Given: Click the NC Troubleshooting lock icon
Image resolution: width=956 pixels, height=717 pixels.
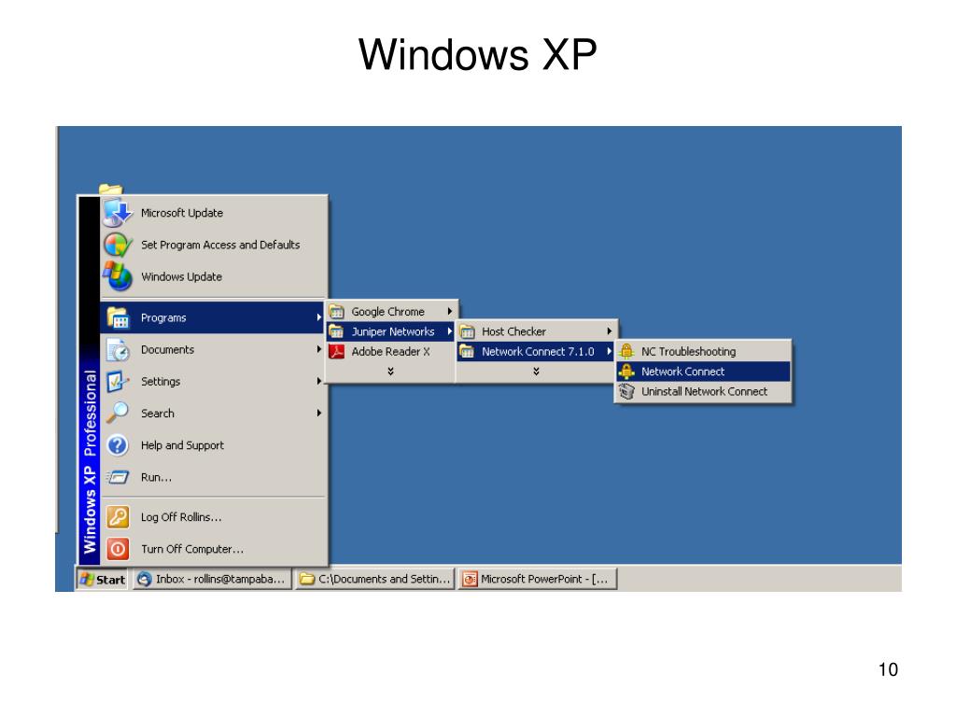Looking at the screenshot, I should pos(626,351).
